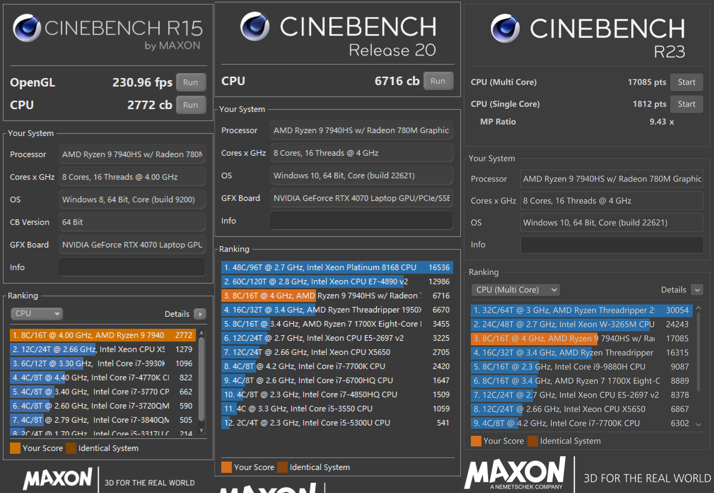The image size is (714, 493).
Task: Click the scroll-down arrow in R23 ranking
Action: [x=698, y=424]
